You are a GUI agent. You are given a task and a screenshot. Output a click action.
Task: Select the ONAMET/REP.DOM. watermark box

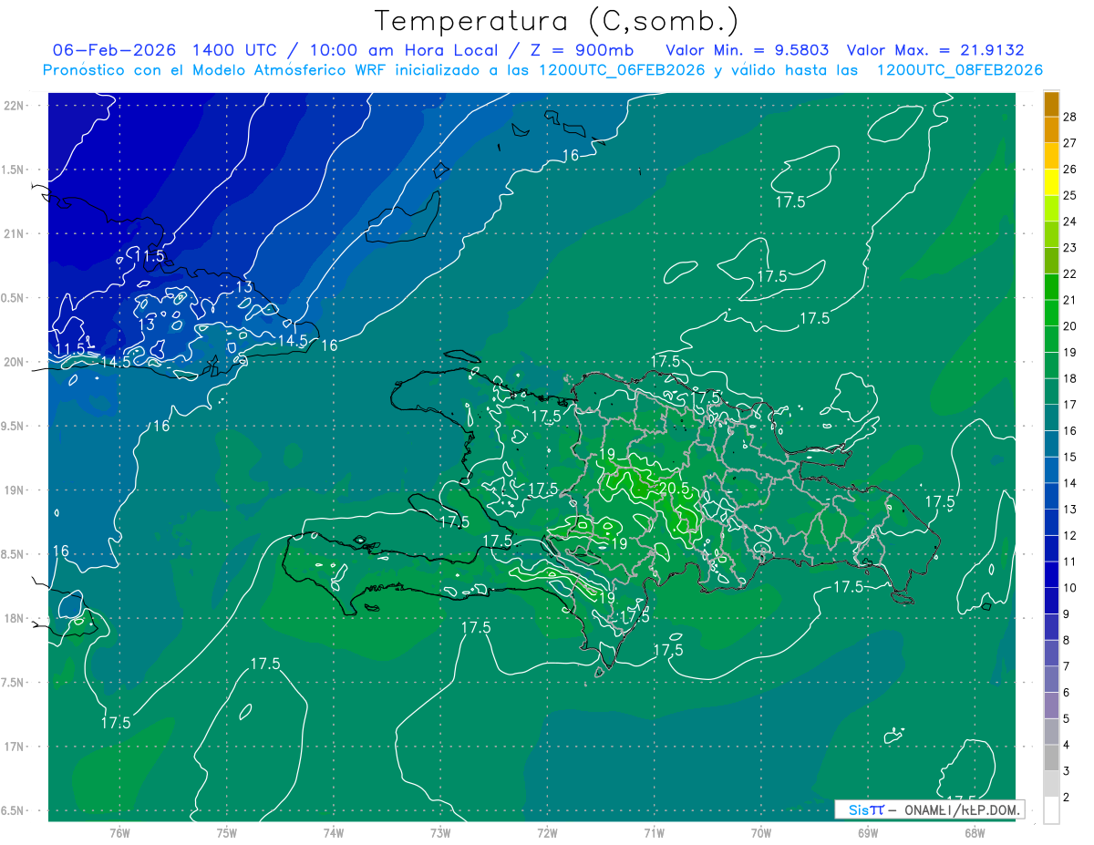click(930, 809)
